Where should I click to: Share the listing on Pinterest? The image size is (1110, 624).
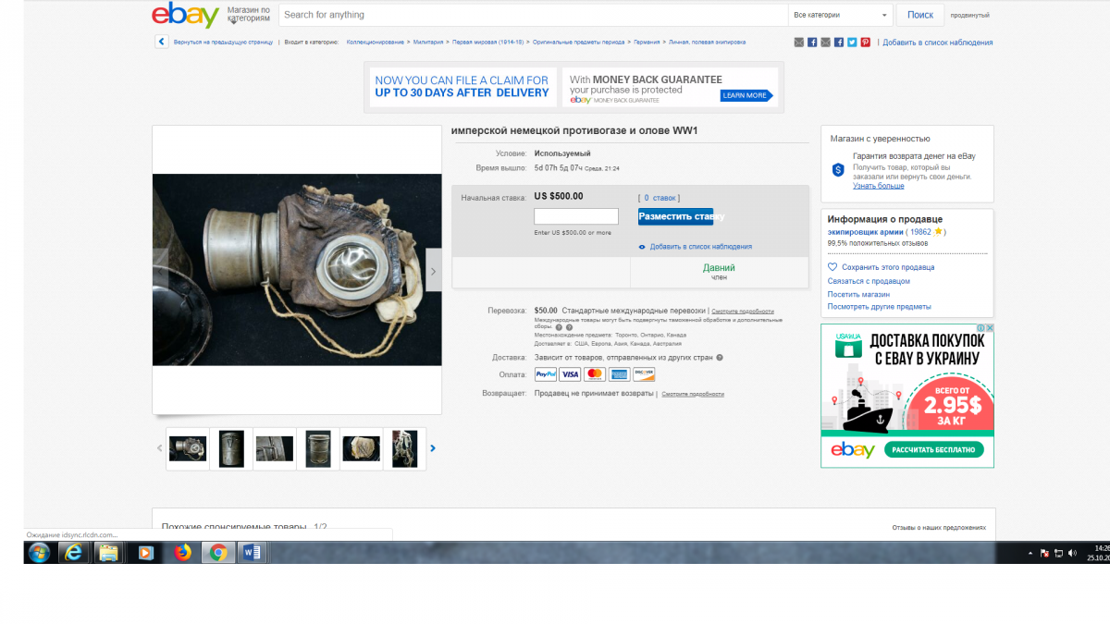[865, 42]
